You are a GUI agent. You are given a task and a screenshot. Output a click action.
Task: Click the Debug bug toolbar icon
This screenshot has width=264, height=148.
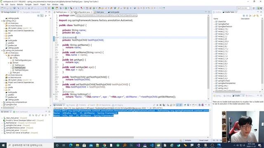click(61, 8)
